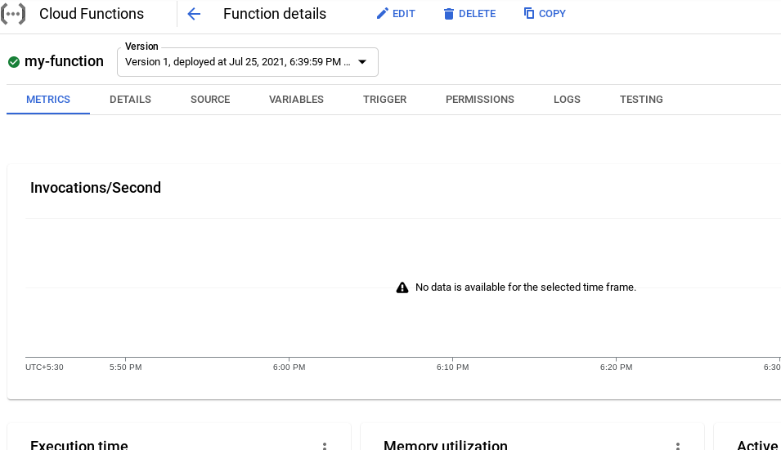Switch to the Testing tab
Image resolution: width=781 pixels, height=450 pixels.
point(641,100)
